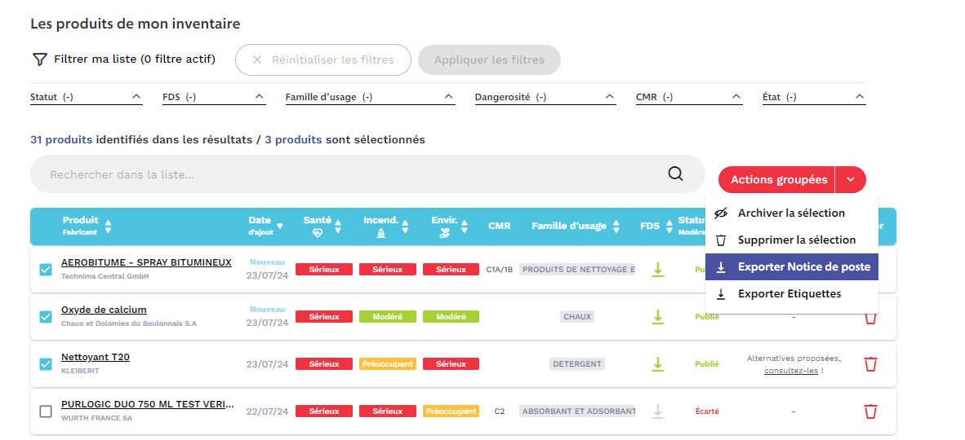Viewport: 965px width, 440px height.
Task: Sort by Santé column arrows
Action: click(x=338, y=226)
